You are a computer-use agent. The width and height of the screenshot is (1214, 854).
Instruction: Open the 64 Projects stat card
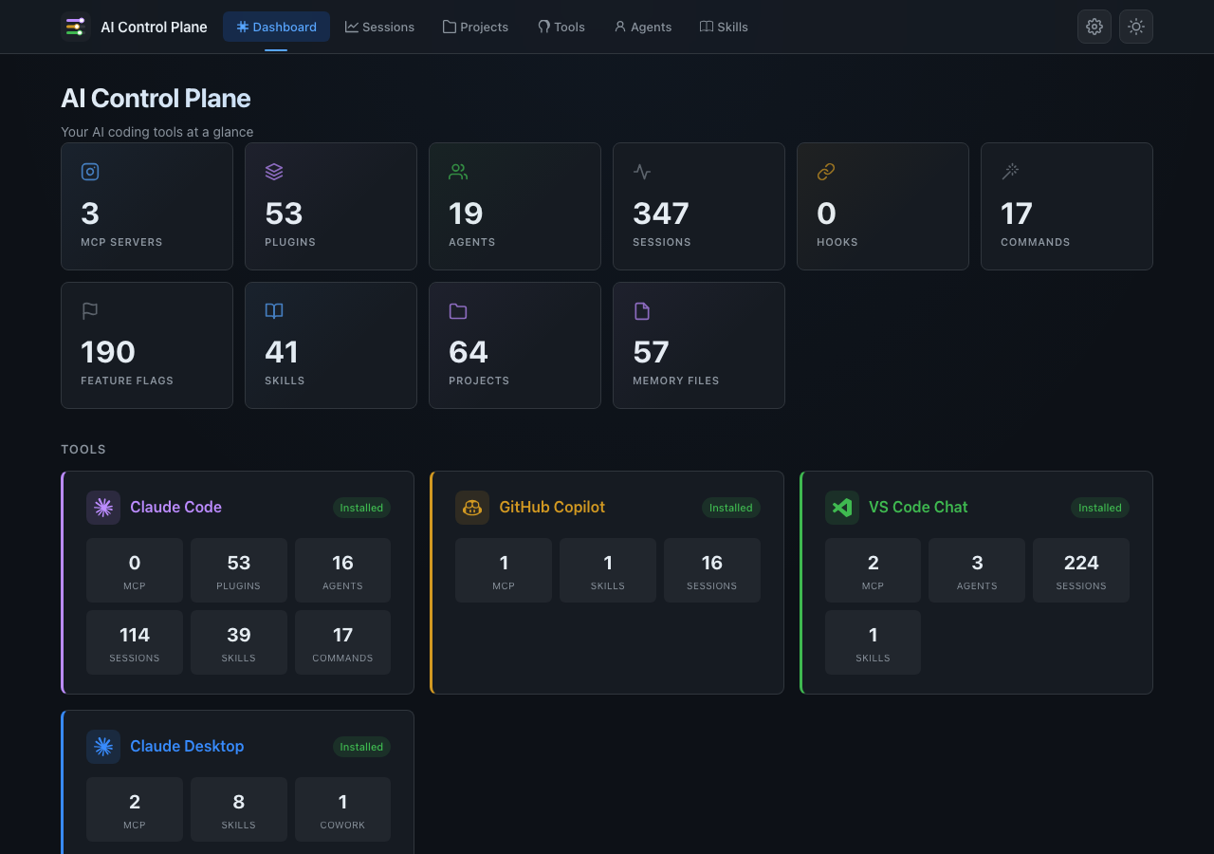(515, 345)
